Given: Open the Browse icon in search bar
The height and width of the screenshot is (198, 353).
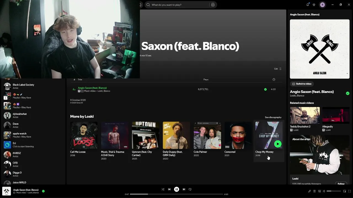Looking at the screenshot, I should pyautogui.click(x=213, y=5).
